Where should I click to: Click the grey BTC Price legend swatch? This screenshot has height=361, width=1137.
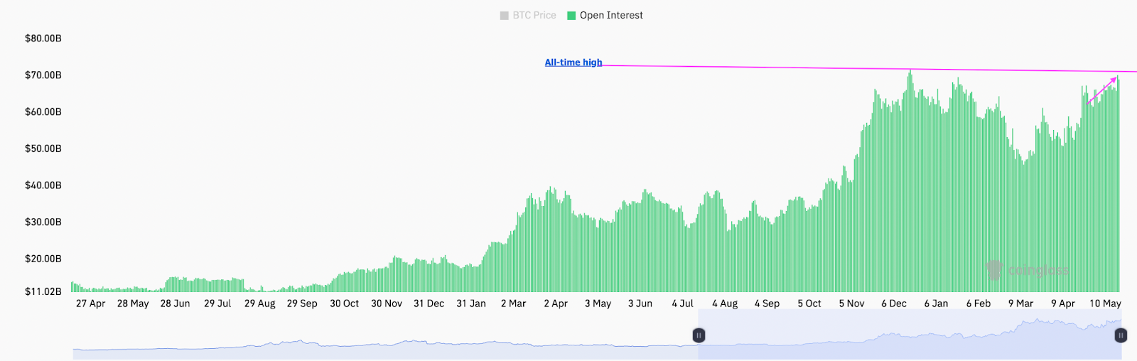tap(505, 16)
